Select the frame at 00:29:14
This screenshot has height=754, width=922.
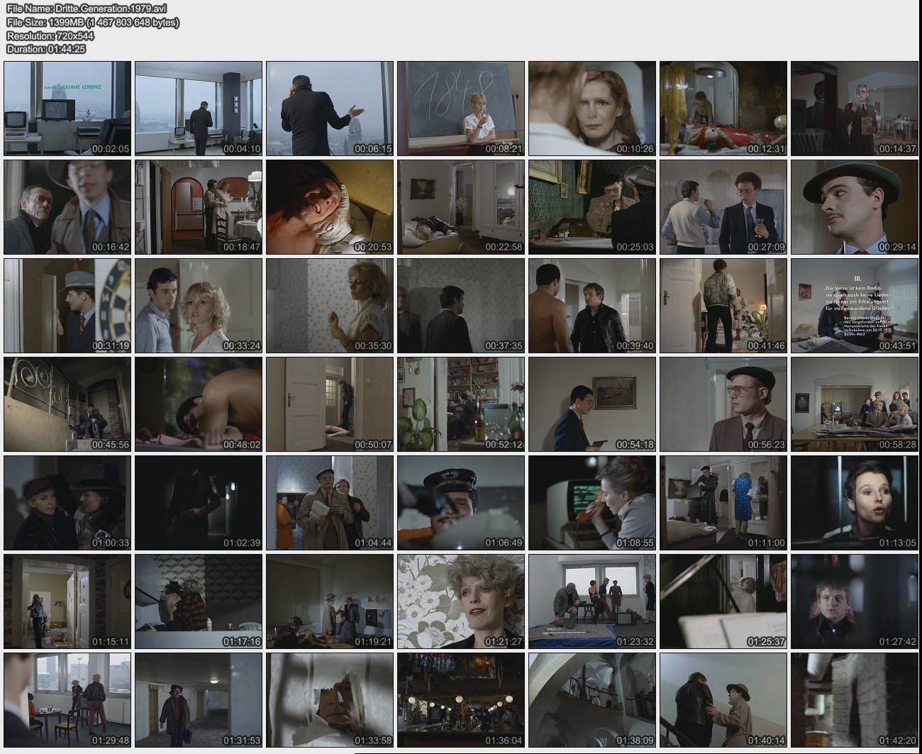point(855,206)
